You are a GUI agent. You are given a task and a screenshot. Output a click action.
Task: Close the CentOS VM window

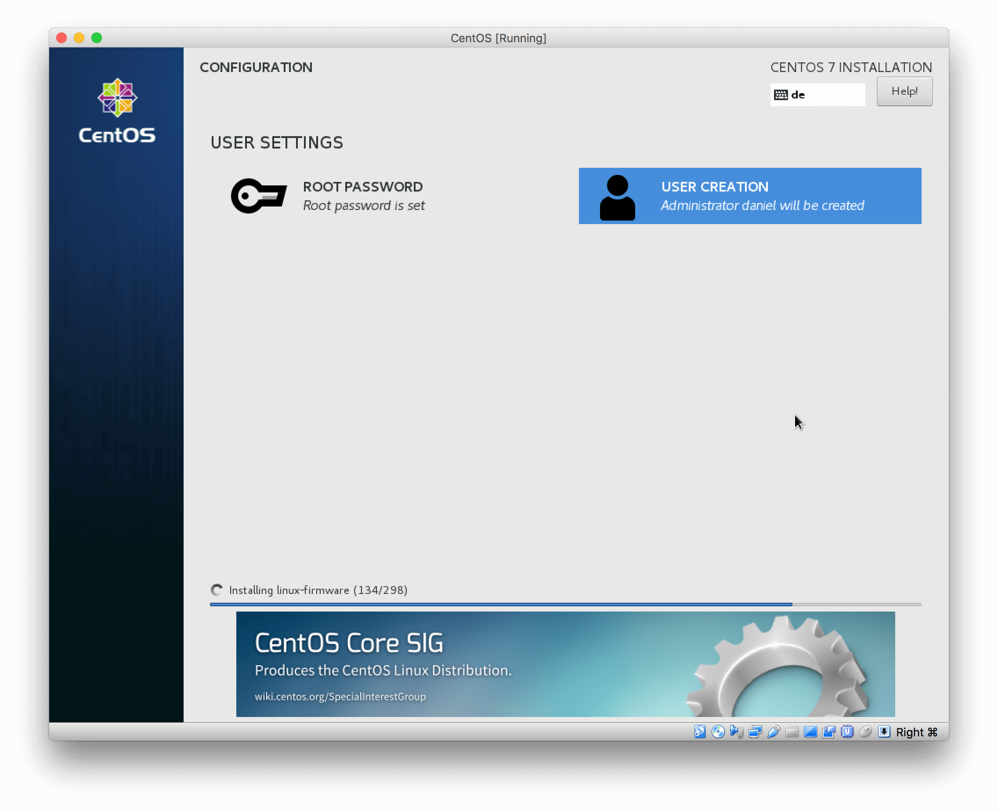(61, 38)
